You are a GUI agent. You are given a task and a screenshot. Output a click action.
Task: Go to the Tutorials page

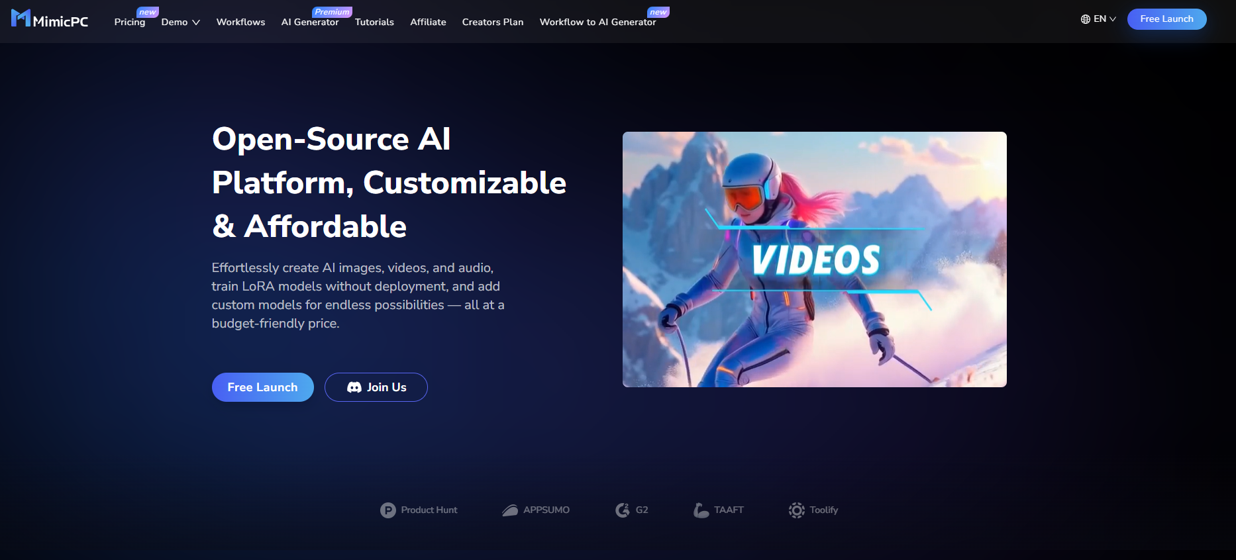(x=374, y=22)
